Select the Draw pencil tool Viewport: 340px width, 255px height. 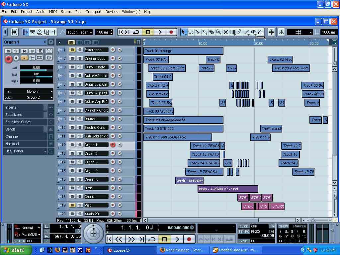click(239, 32)
